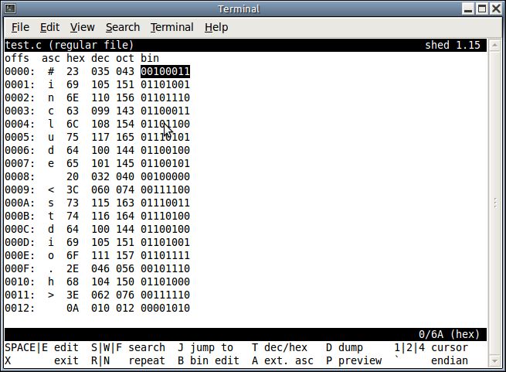Click 'B bin edit' shortcut hint
This screenshot has width=506, height=372.
tap(209, 360)
